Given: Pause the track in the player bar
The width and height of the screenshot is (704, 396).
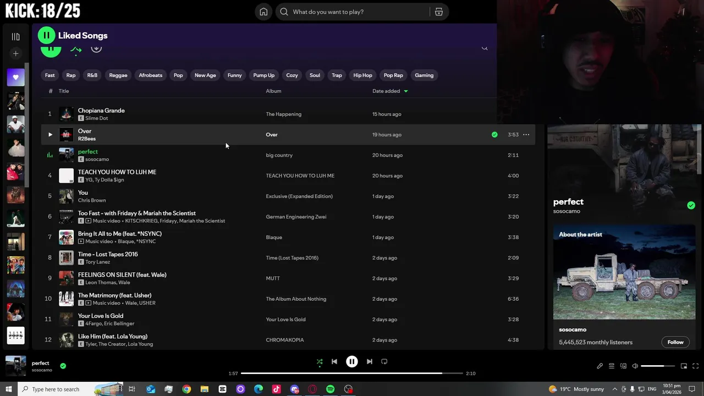Looking at the screenshot, I should pos(351,362).
